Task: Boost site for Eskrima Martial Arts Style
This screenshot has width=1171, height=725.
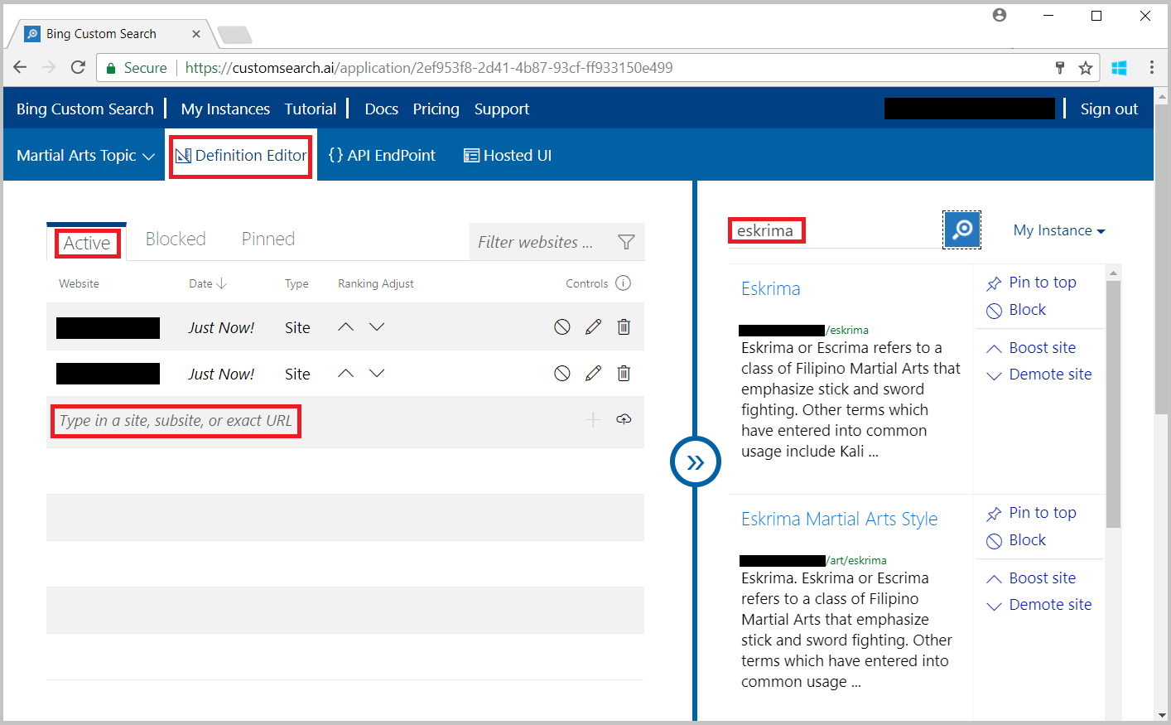Action: click(x=1031, y=578)
